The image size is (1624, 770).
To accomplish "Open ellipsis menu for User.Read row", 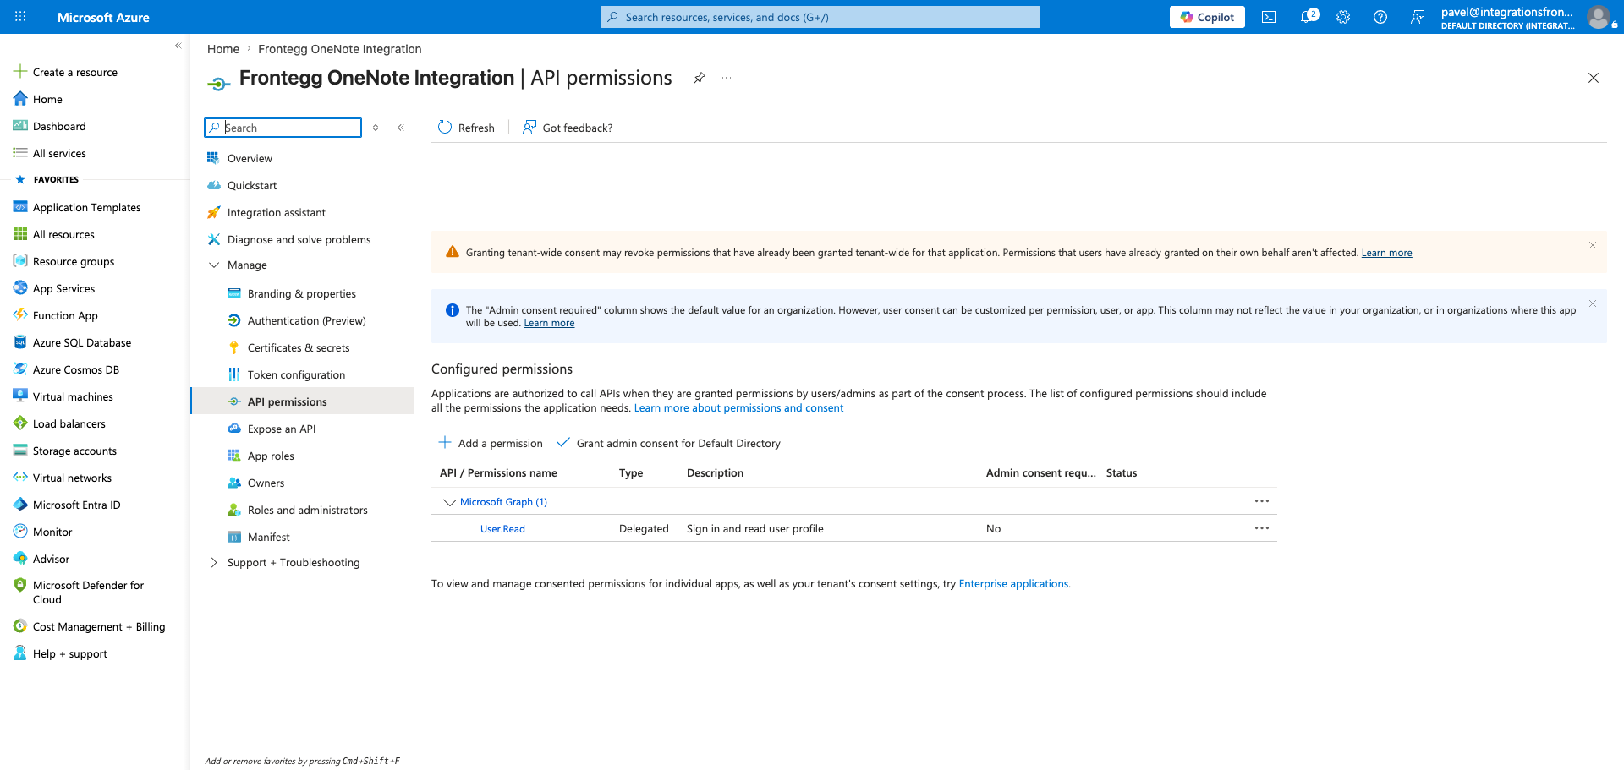I will 1262,528.
